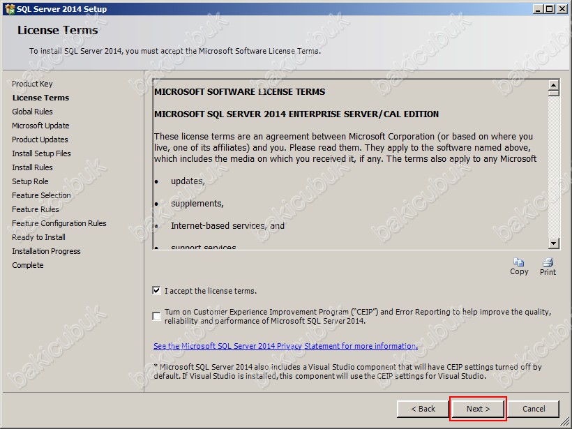Click the license text scroll up arrow
This screenshot has width=572, height=429.
coord(553,85)
